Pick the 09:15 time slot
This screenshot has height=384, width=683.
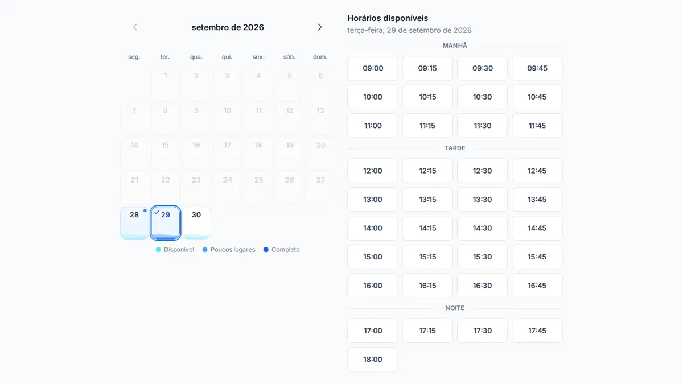coord(427,68)
